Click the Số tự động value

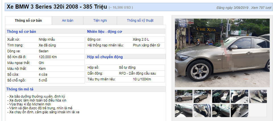(127, 68)
